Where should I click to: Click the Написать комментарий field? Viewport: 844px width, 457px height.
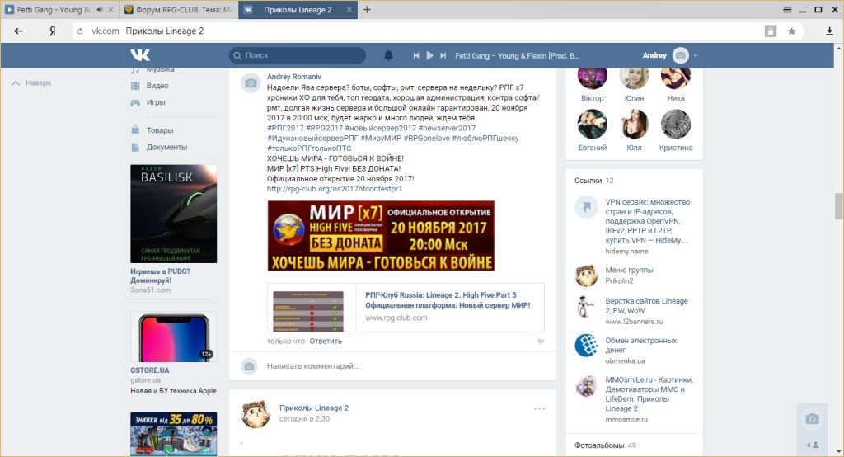312,366
